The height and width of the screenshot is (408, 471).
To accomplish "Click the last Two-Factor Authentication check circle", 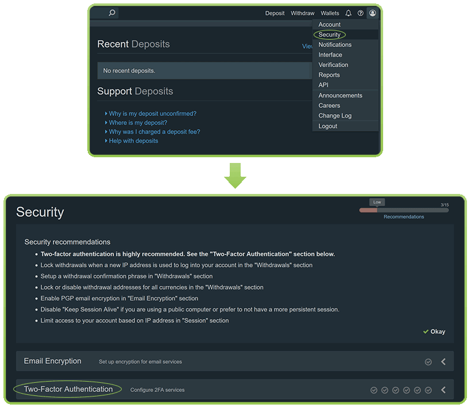I will click(x=428, y=390).
